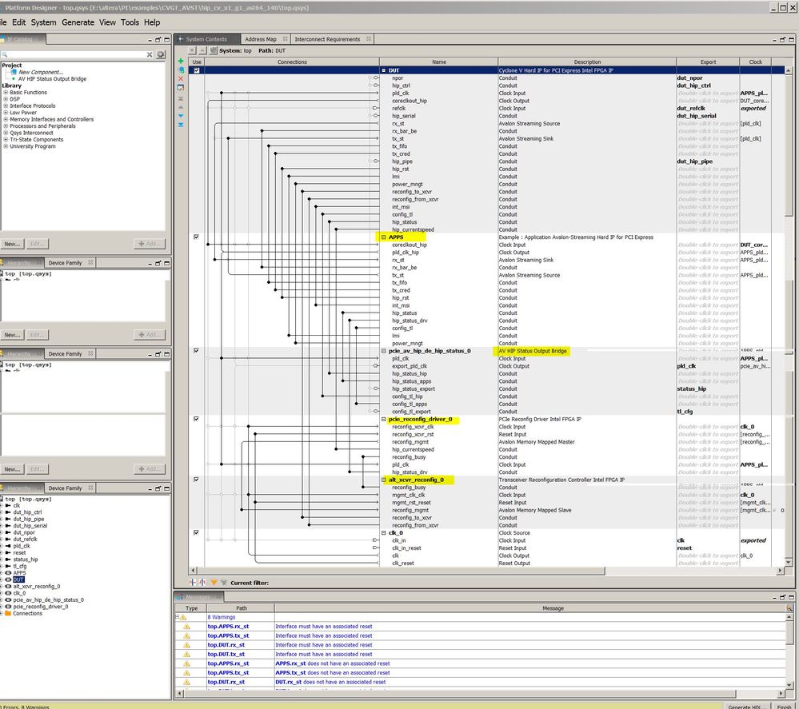The height and width of the screenshot is (709, 799).
Task: Select alt_xcvr_reconfig_0 in the Hierarchy tree
Action: pos(38,586)
